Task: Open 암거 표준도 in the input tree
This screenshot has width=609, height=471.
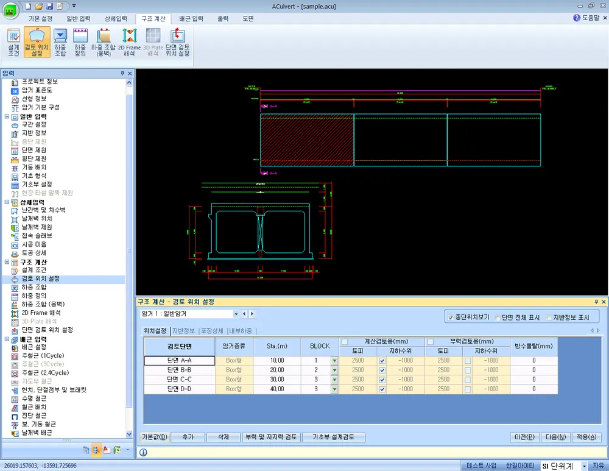Action: point(37,90)
